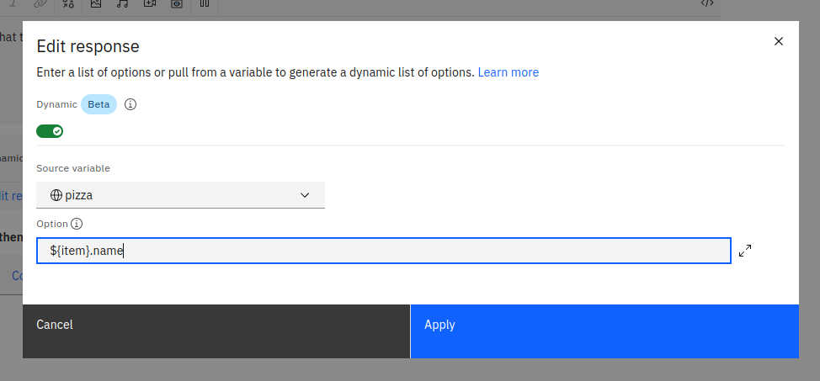This screenshot has height=381, width=820.
Task: Click the globe icon next to pizza
Action: 56,195
